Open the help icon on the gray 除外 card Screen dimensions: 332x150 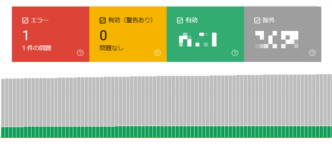[312, 53]
